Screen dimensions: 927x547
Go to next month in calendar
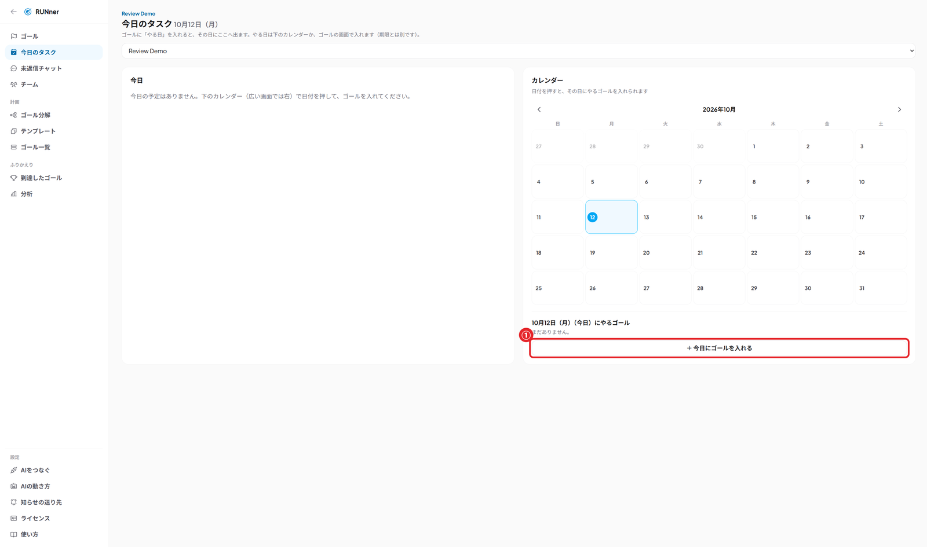tap(899, 109)
